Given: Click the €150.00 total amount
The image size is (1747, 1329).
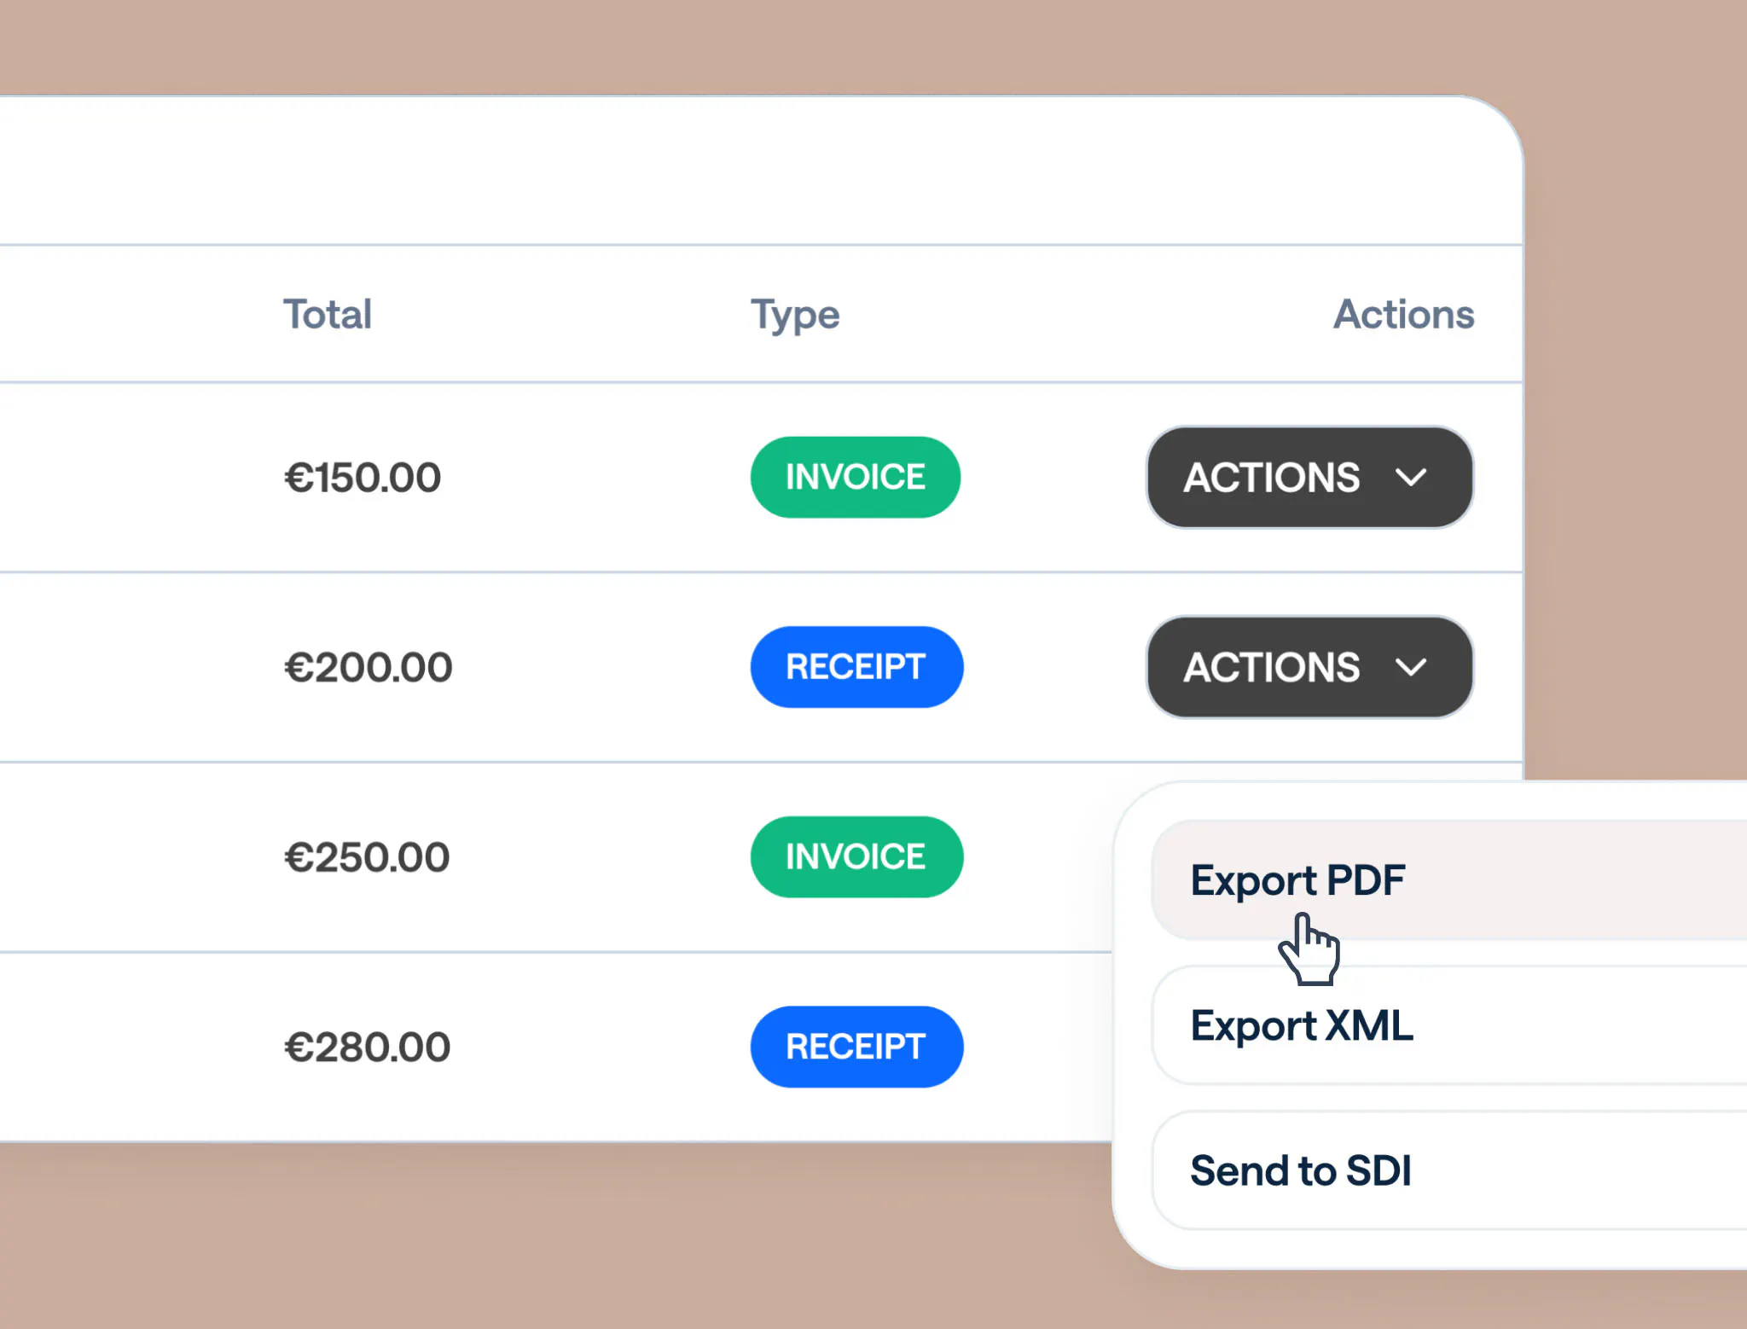Looking at the screenshot, I should coord(363,478).
